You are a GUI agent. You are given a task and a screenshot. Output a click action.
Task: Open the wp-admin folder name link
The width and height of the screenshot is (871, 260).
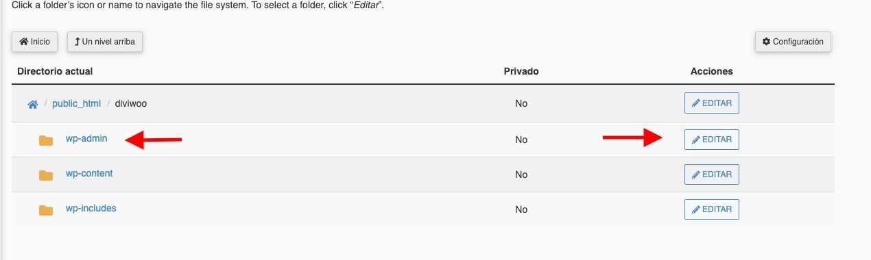click(86, 138)
